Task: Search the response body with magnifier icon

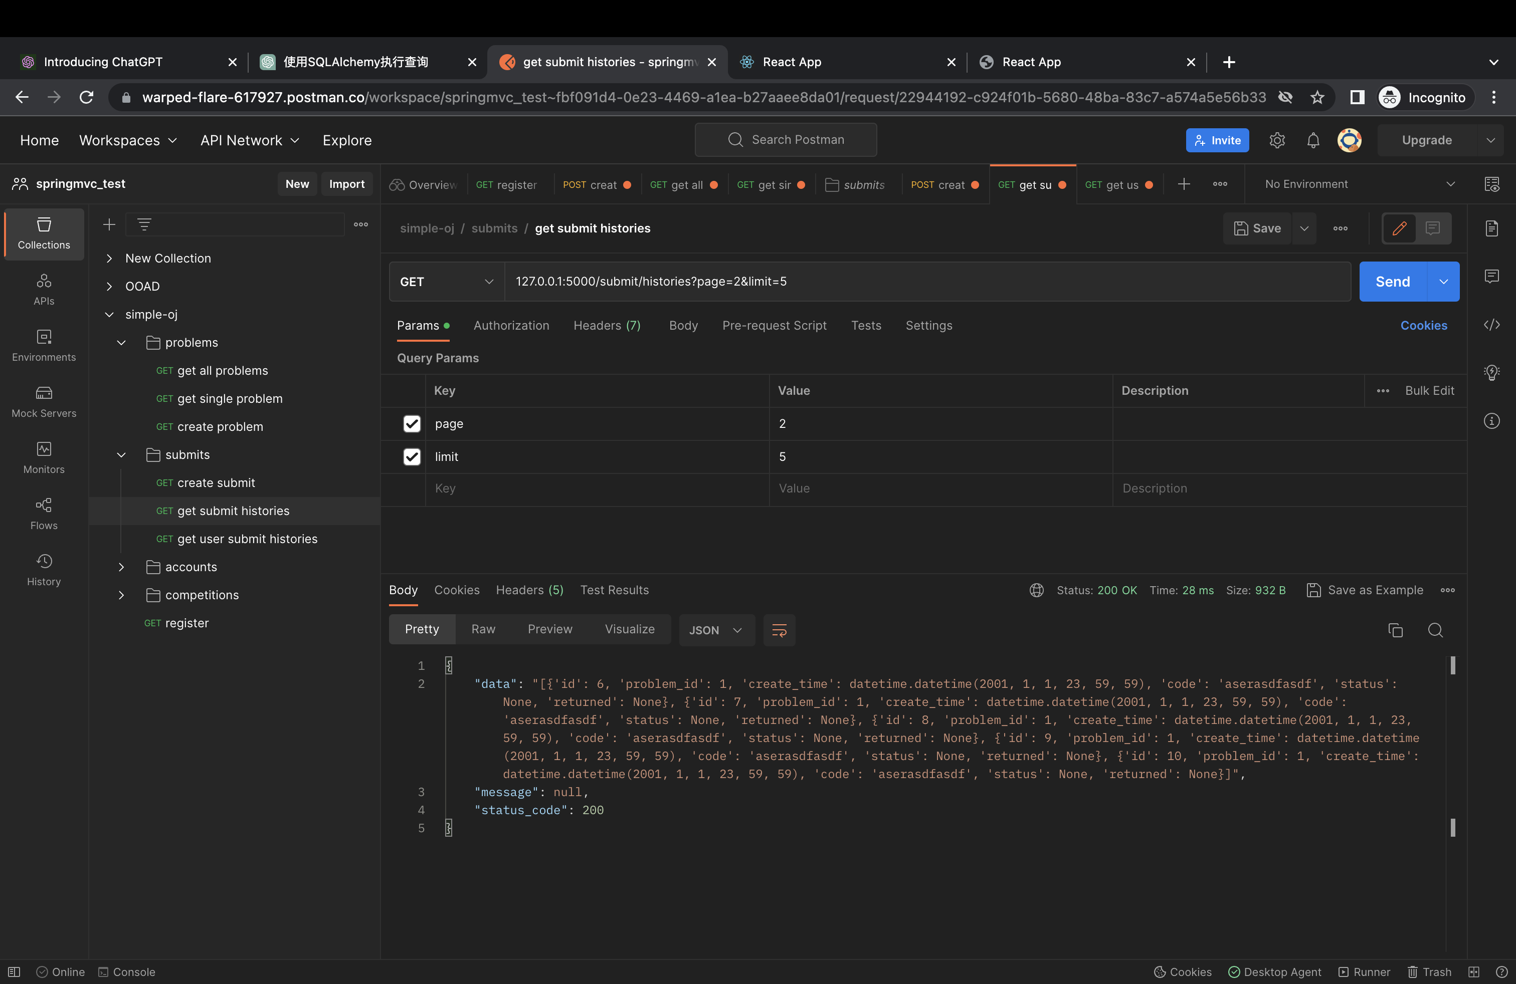Action: coord(1435,630)
